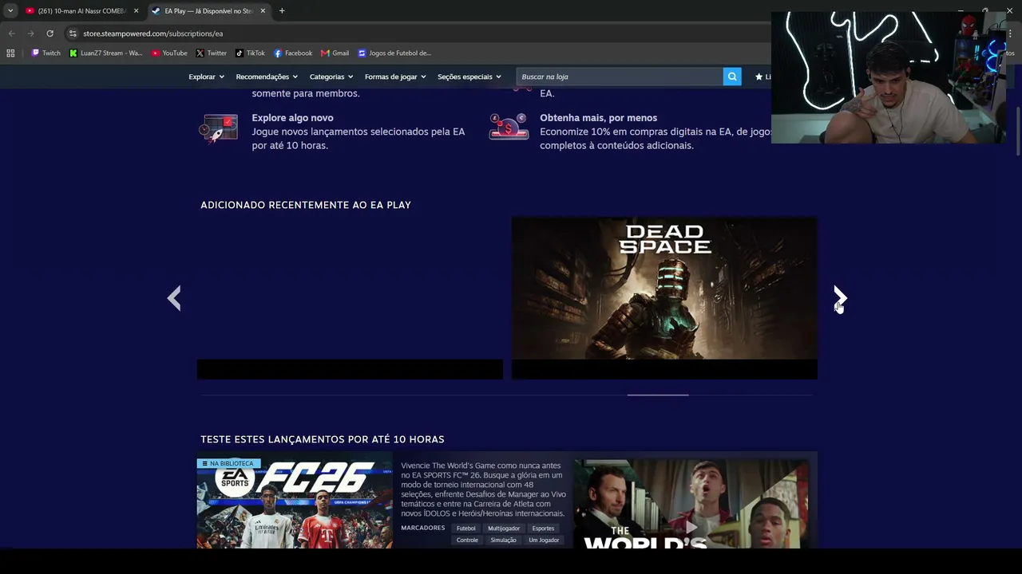Click the 'MARCADORES' label

point(423,528)
